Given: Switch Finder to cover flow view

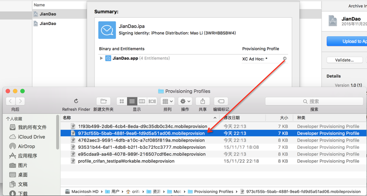Looking at the screenshot, I should (152, 101).
